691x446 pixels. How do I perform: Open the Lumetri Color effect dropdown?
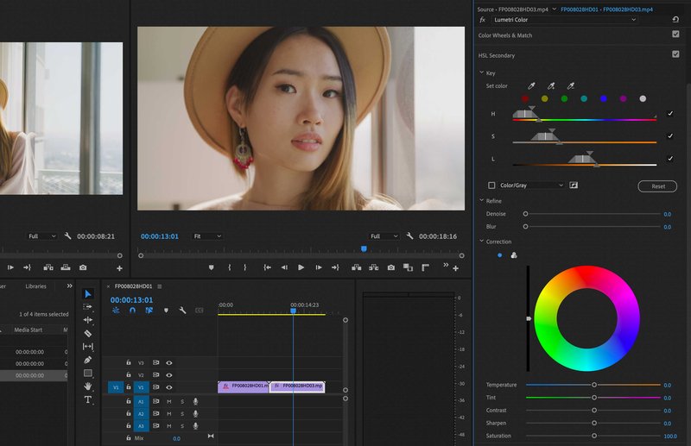(565, 19)
